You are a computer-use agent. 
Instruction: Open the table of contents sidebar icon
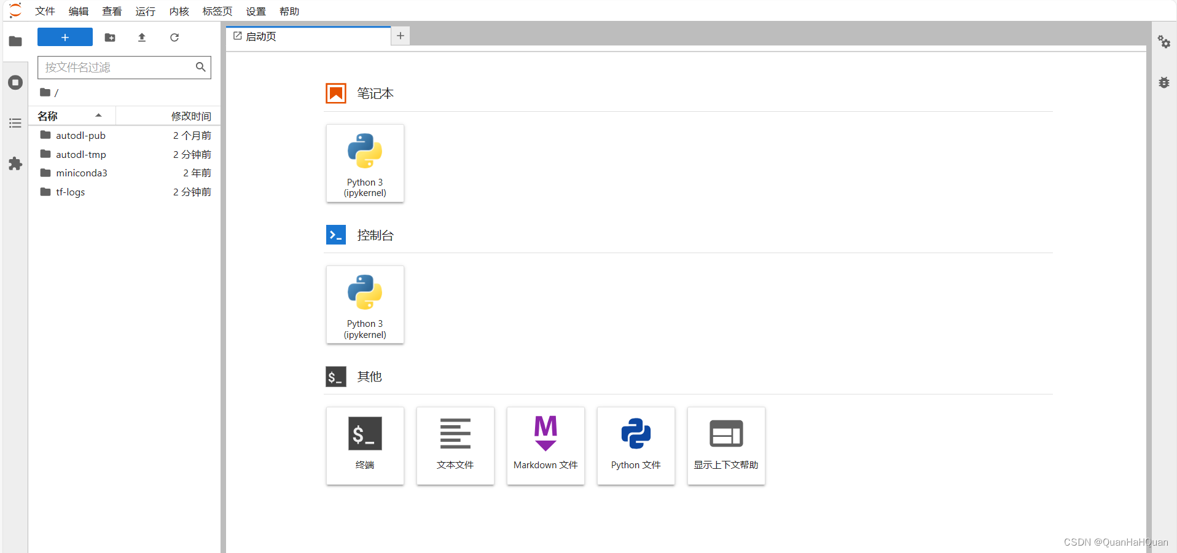pyautogui.click(x=15, y=124)
